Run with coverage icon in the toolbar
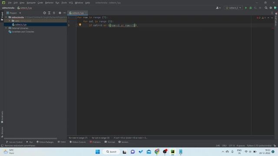Viewport: 278px width, 156px height. [x=255, y=8]
